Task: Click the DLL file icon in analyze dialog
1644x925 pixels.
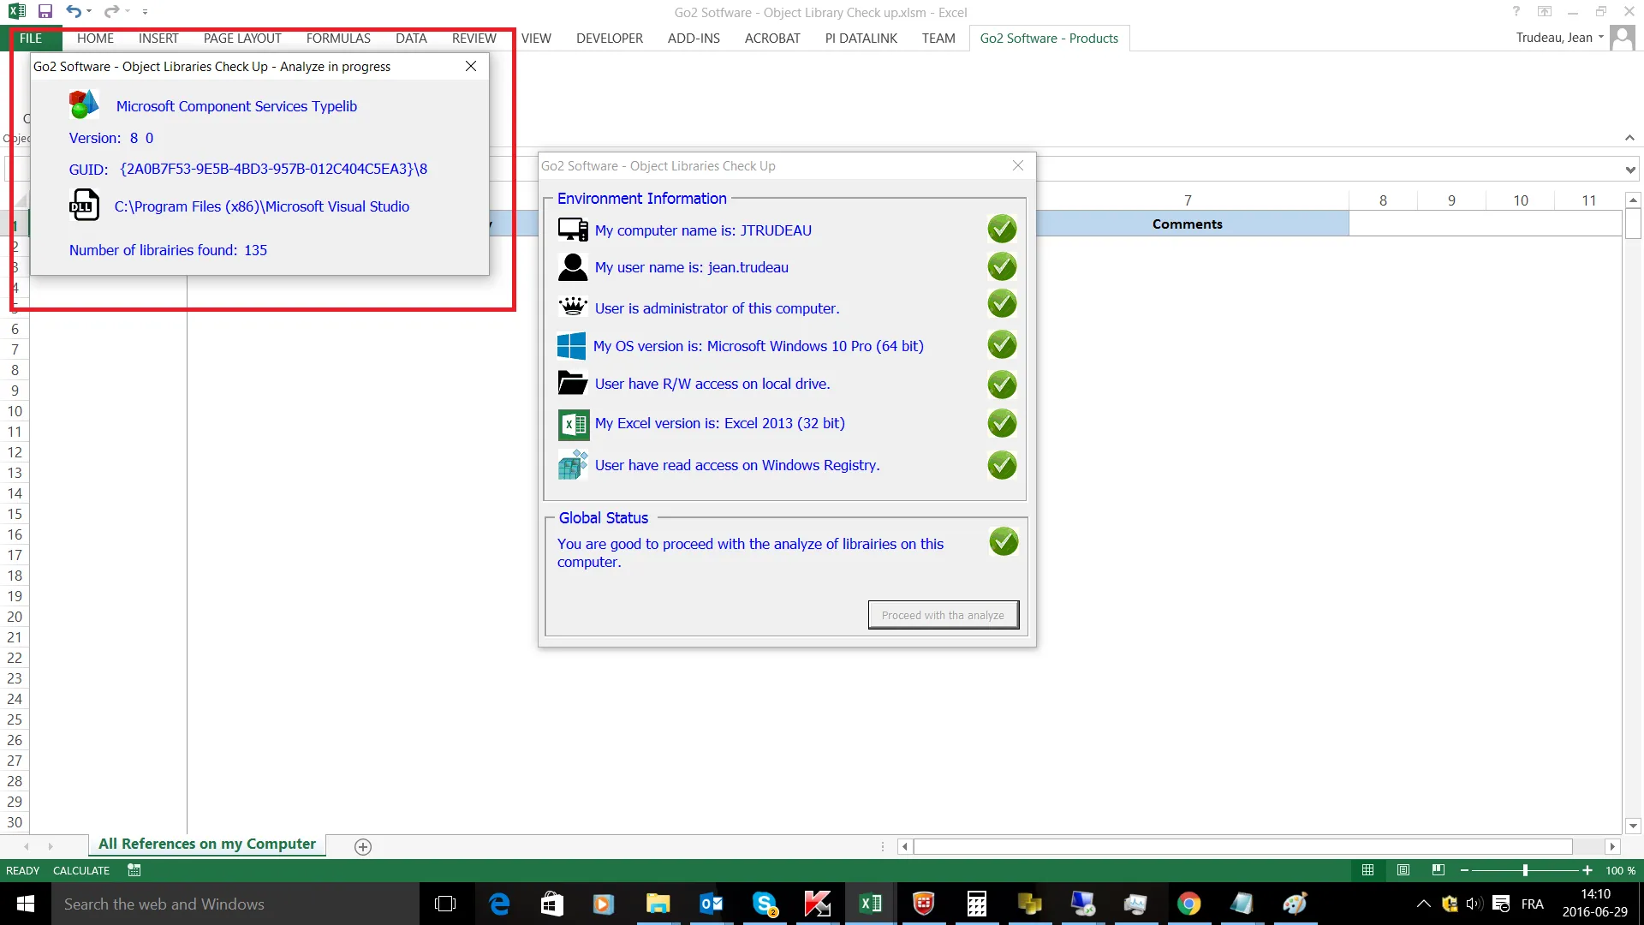Action: (84, 206)
